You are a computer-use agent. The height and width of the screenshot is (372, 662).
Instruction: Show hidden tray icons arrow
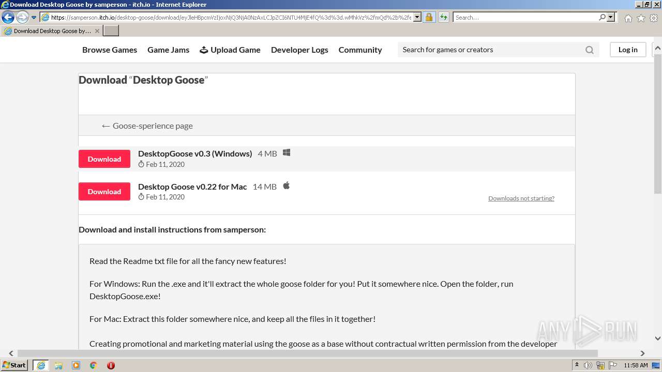pyautogui.click(x=577, y=365)
